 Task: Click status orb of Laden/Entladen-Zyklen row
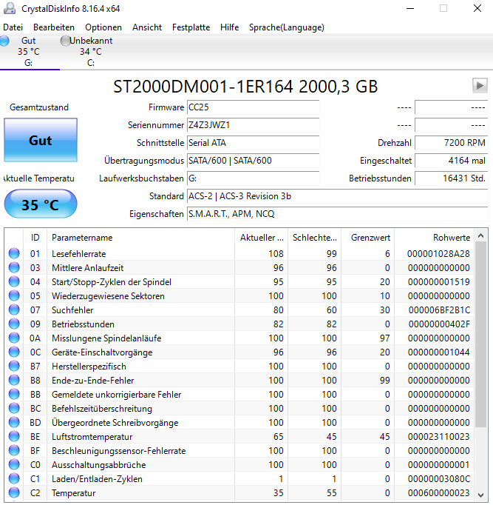14,478
